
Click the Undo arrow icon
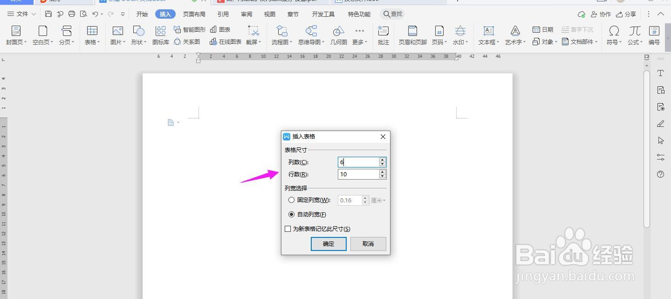[95, 14]
